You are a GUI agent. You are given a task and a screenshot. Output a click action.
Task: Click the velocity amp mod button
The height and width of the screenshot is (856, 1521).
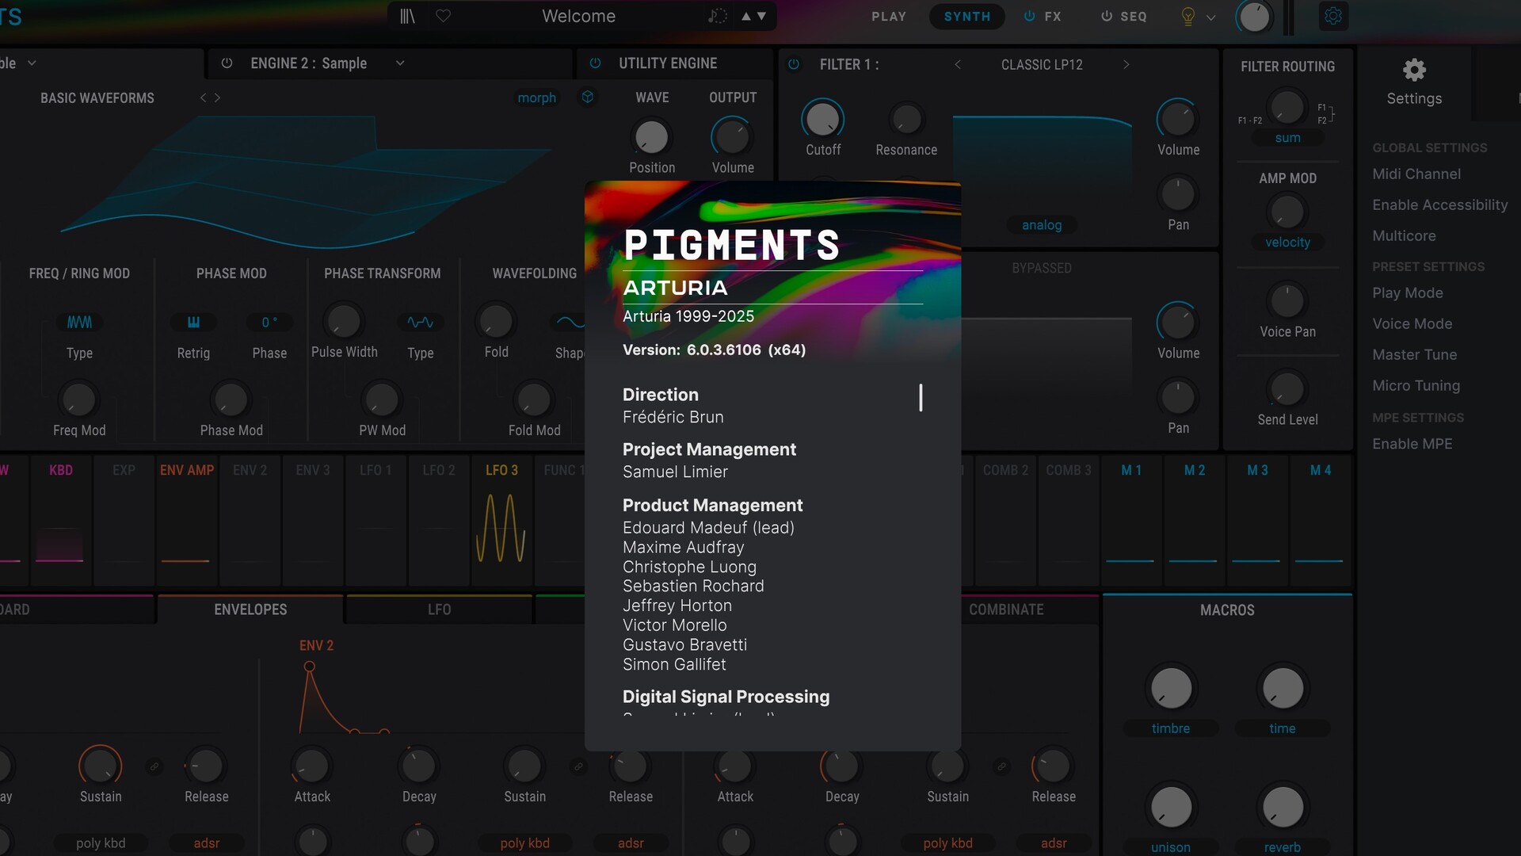pyautogui.click(x=1287, y=243)
